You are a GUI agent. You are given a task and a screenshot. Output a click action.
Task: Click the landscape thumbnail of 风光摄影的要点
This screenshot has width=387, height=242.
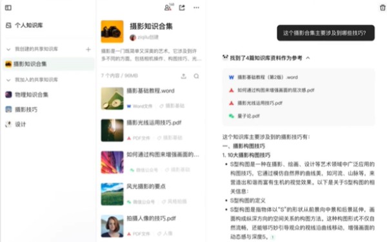(x=112, y=194)
